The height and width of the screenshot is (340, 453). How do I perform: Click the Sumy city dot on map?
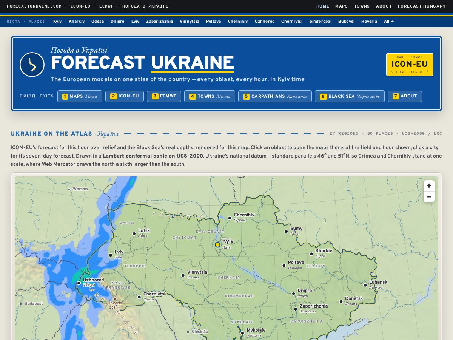286,232
